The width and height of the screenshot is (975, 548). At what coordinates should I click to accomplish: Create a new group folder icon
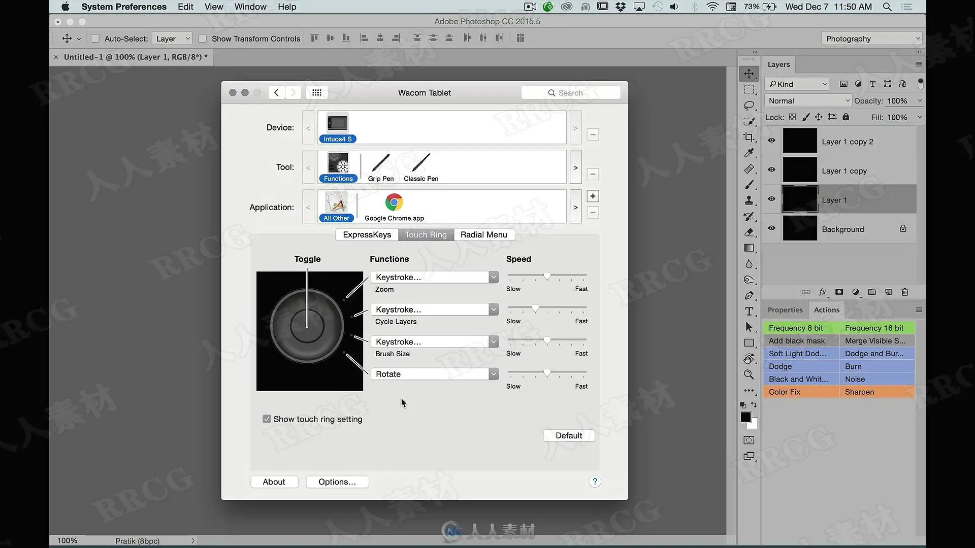point(872,292)
